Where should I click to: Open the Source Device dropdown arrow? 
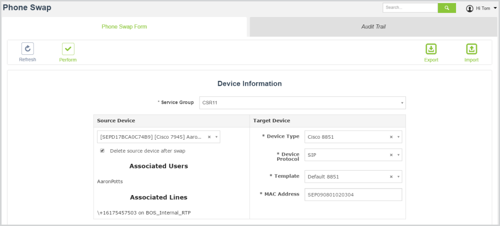click(216, 137)
